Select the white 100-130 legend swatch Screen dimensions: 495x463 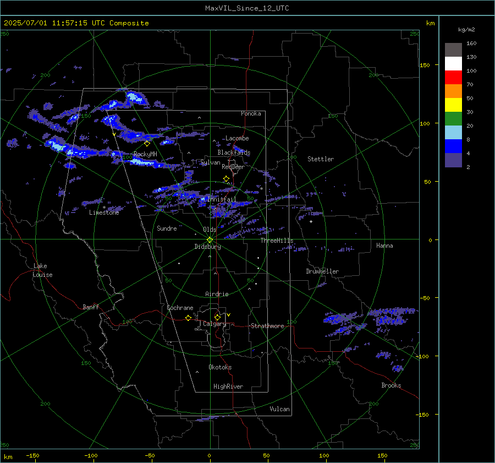click(453, 64)
